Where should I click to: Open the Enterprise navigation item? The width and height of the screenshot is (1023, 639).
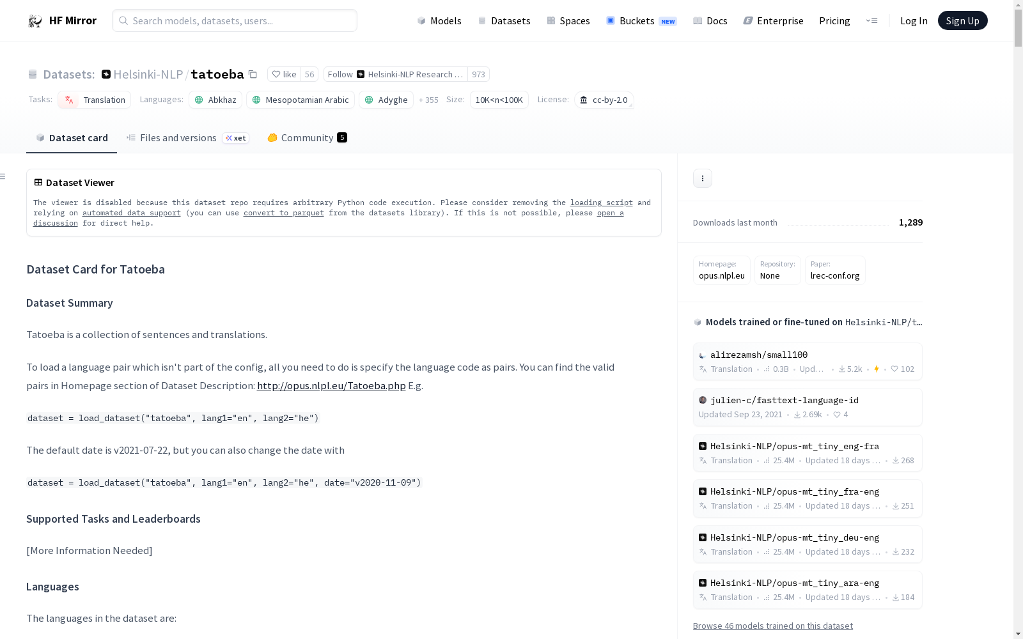click(773, 21)
